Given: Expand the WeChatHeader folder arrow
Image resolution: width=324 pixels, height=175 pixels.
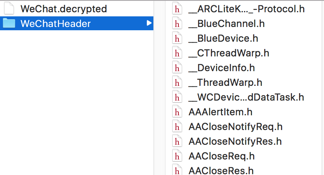Looking at the screenshot, I should tap(149, 23).
